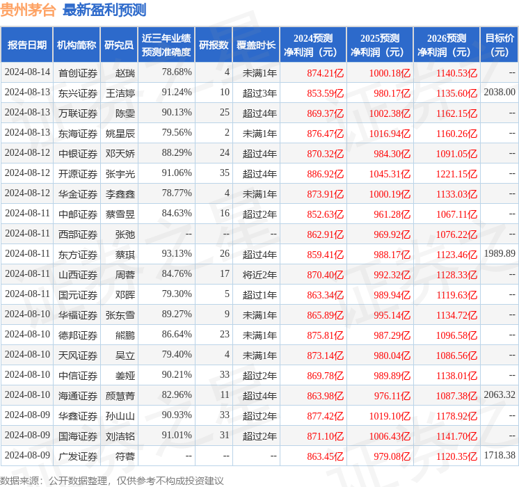Viewport: 519px width, 487px height.
Task: Click analyst name 颜慧菁
Action: (x=120, y=397)
